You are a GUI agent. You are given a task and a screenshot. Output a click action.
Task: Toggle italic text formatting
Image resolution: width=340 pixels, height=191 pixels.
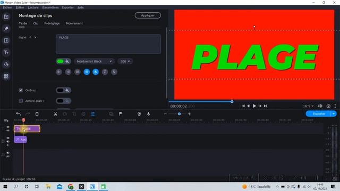105,72
